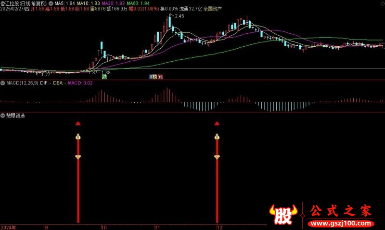Click the green MA60: 1.94 label
Screen dimensions: 385x230
138,3
